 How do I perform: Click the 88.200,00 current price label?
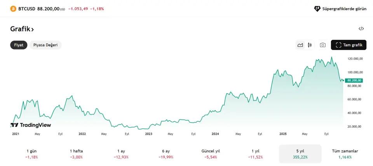pos(354,80)
